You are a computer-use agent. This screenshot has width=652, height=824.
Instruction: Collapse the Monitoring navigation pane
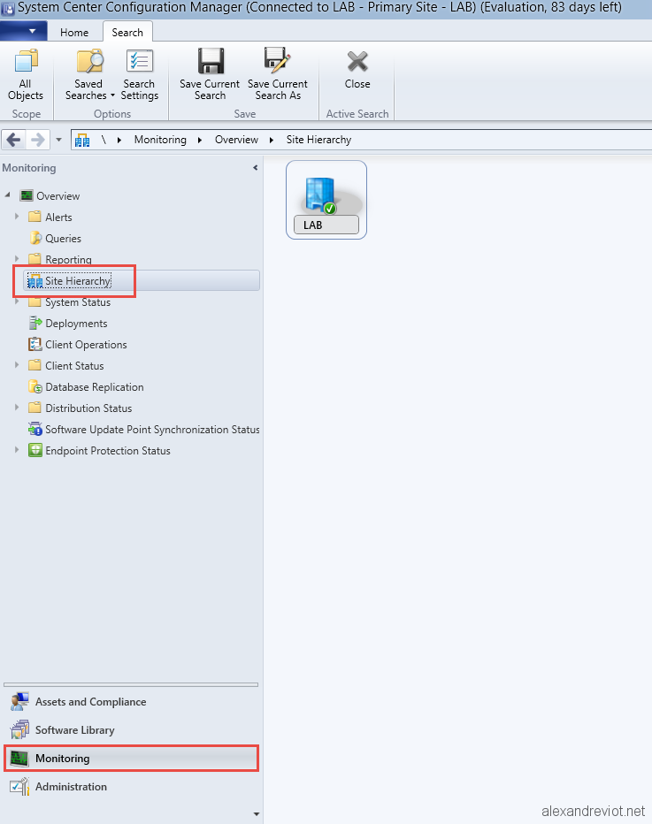256,168
